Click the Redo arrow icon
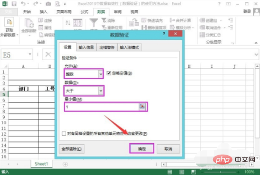Image resolution: width=260 pixels, height=175 pixels. tap(36, 4)
